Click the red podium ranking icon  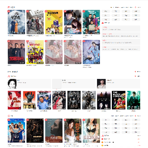click(103, 136)
